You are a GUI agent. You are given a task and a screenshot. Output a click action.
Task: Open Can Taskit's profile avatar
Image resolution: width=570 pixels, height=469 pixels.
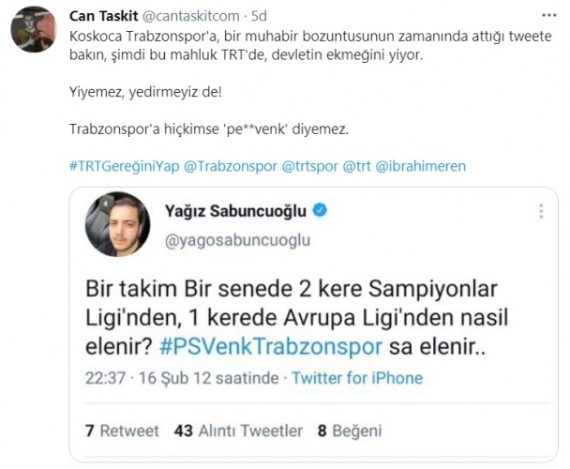coord(34,29)
